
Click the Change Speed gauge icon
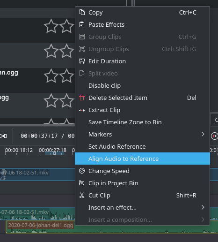click(82, 171)
